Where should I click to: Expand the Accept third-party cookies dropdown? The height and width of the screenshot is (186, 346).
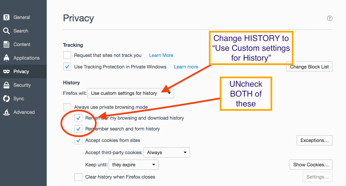167,152
